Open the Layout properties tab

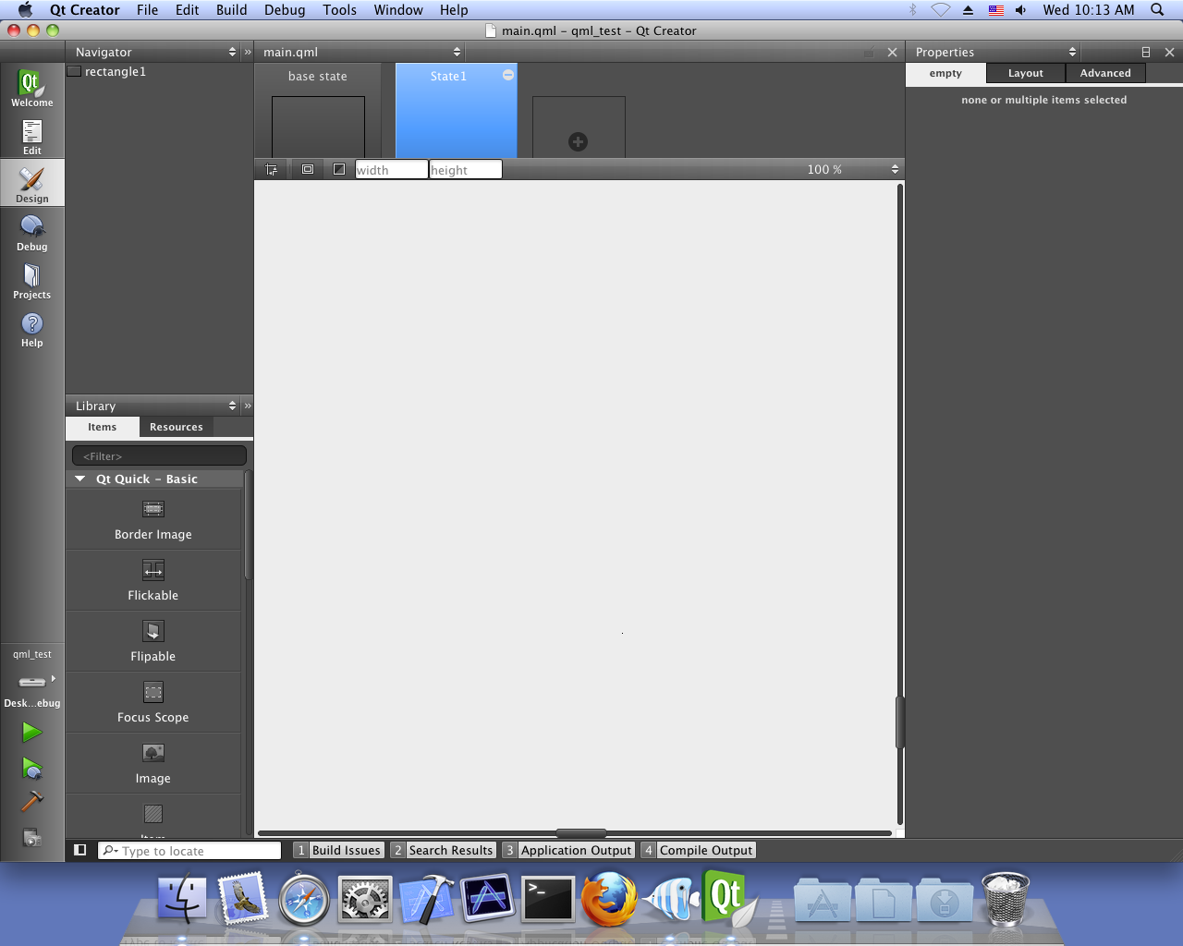pos(1026,73)
